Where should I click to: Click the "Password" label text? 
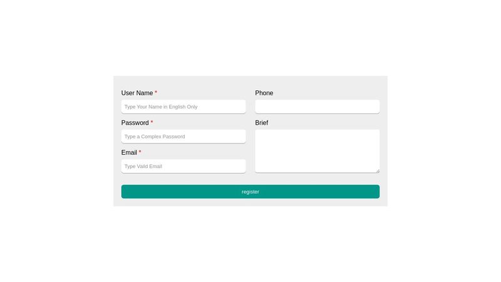135,123
